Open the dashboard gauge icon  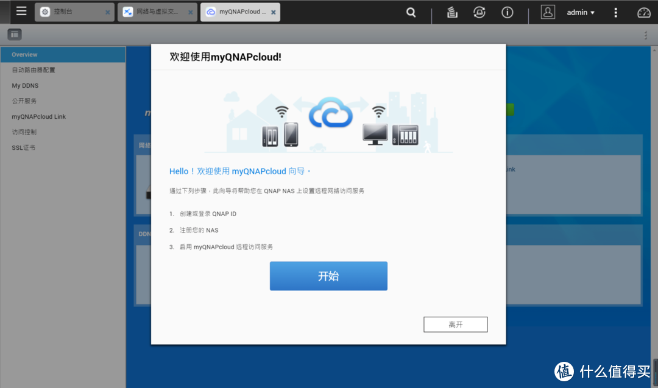(644, 13)
